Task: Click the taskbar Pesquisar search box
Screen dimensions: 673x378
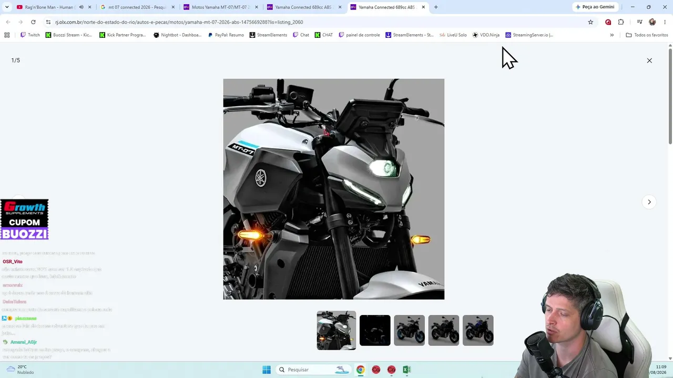Action: [313, 370]
